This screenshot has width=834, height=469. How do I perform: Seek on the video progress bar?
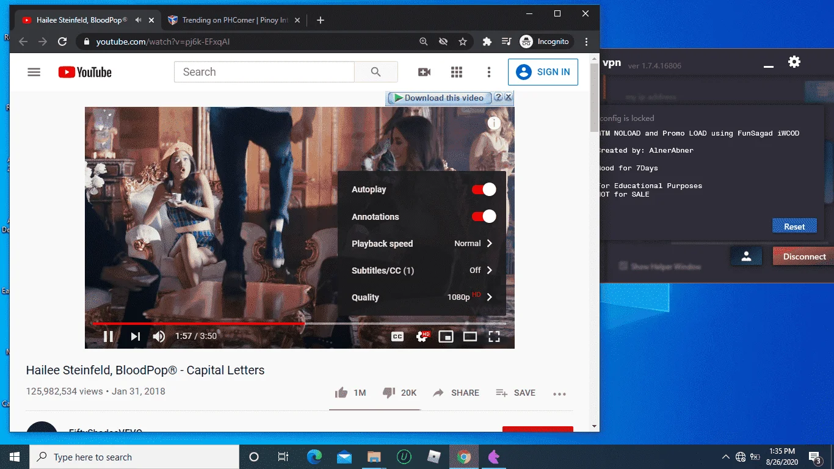click(299, 323)
